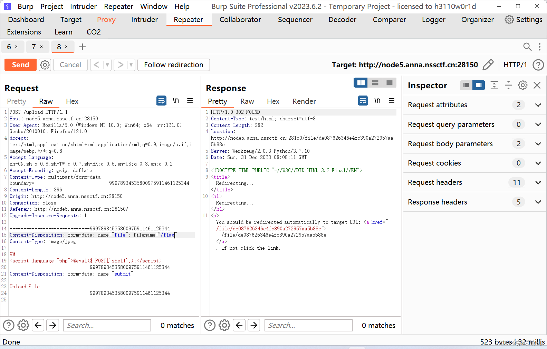Click the Cancel button

tap(70, 65)
